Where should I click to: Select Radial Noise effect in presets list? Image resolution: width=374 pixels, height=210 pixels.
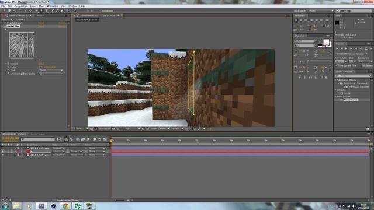[351, 100]
